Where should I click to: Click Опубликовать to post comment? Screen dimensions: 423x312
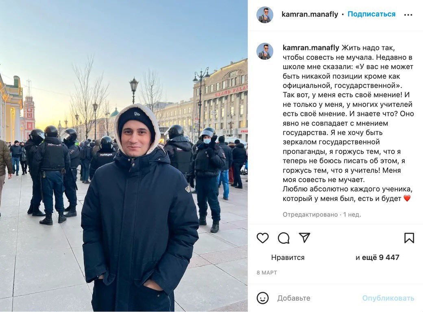pyautogui.click(x=388, y=298)
